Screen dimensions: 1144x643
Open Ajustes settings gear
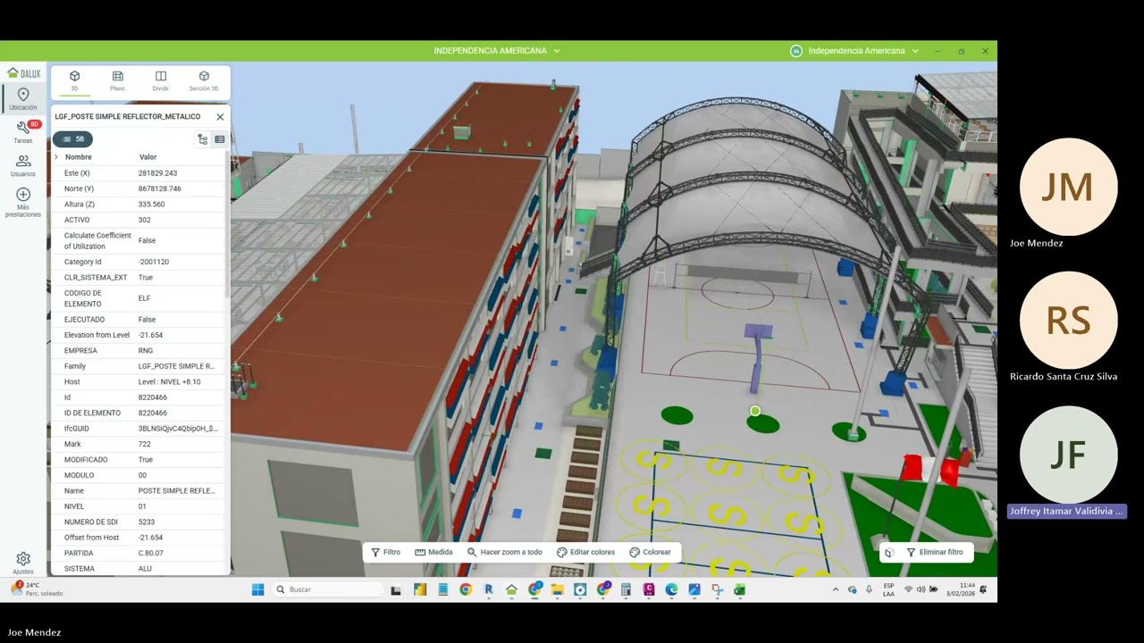[x=23, y=563]
